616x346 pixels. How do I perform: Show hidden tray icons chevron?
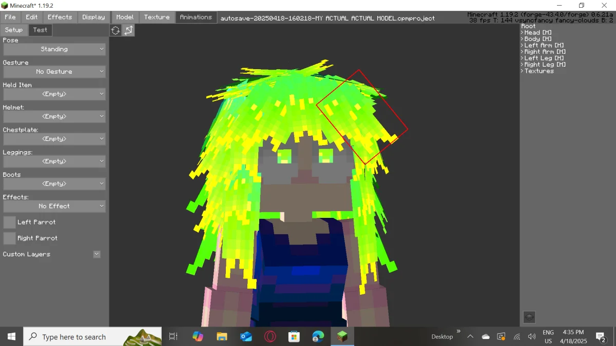coord(470,337)
